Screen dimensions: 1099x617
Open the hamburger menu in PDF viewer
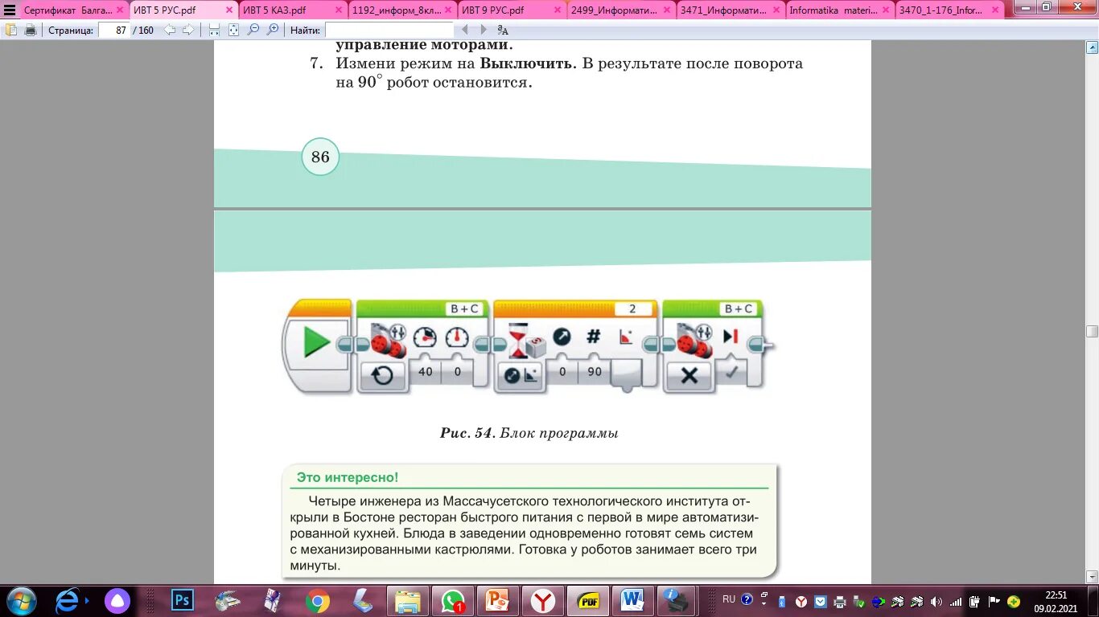10,10
